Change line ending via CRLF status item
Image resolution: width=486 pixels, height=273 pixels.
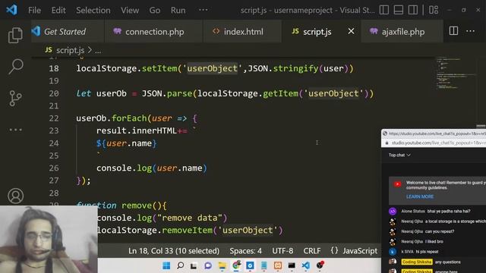[x=312, y=251]
